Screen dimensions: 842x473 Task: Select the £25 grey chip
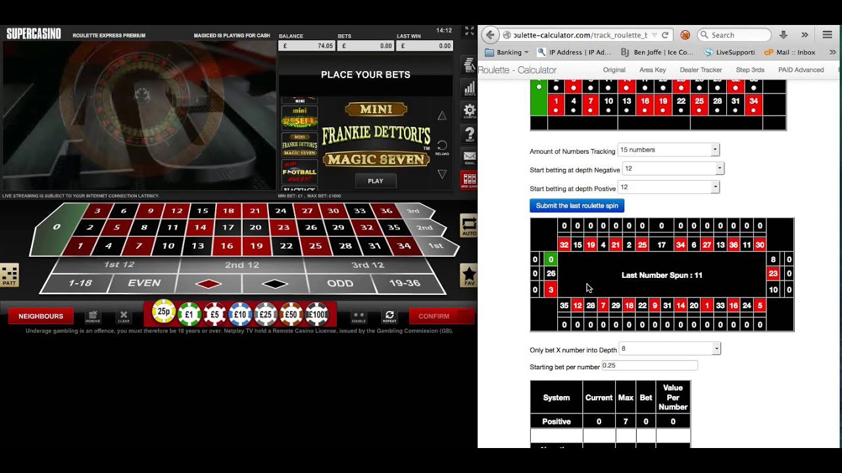266,315
